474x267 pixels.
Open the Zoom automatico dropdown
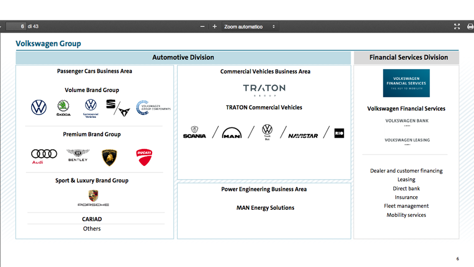(250, 26)
